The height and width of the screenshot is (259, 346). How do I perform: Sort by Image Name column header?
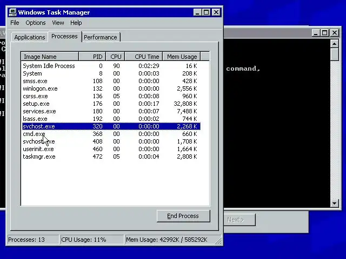tap(50, 57)
